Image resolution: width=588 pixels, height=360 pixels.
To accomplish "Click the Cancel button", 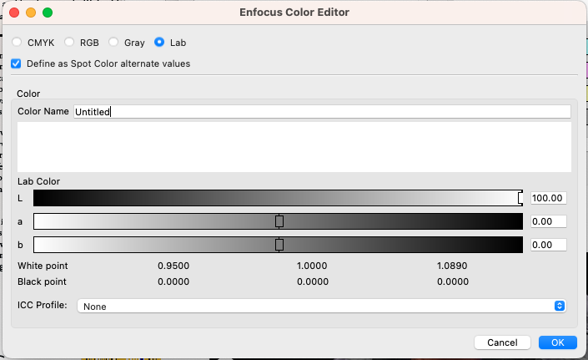I will (502, 342).
